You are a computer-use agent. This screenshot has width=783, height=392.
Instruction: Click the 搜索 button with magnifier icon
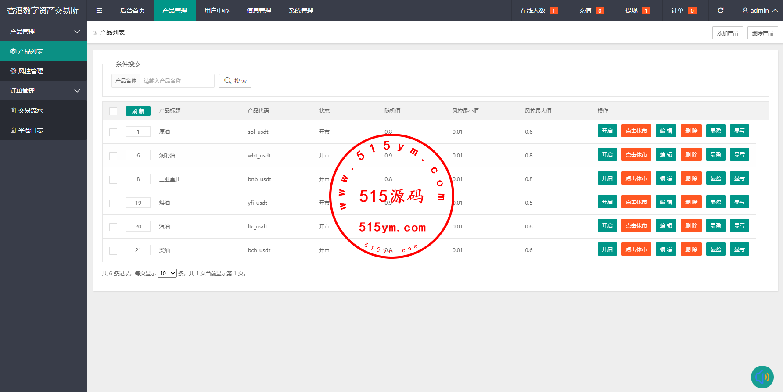(235, 81)
